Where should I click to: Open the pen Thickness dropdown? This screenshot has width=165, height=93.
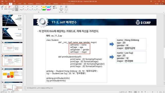(55, 8)
